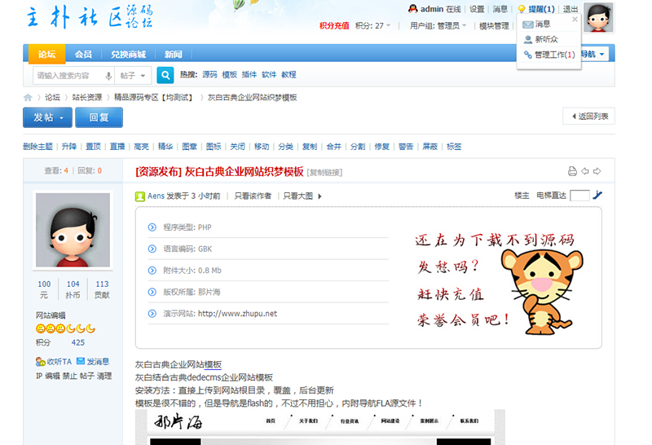Click the printer icon for the thread

click(573, 171)
